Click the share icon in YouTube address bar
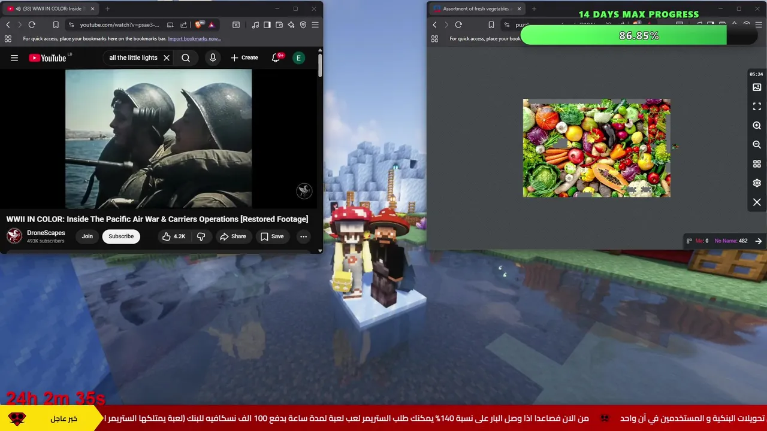Viewport: 767px width, 431px height. [x=184, y=25]
